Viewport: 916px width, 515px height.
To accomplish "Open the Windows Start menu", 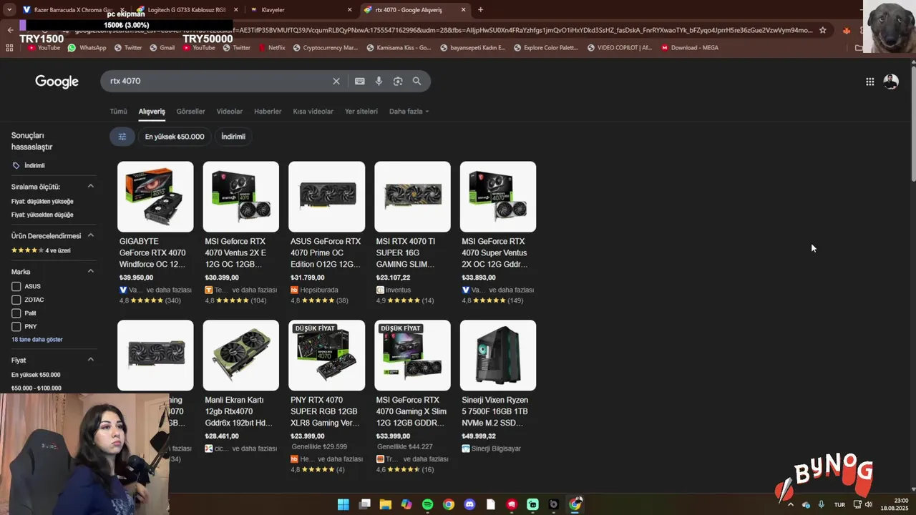I will (x=343, y=504).
